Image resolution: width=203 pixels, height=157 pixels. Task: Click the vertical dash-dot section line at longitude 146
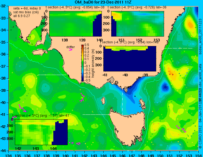(122, 100)
